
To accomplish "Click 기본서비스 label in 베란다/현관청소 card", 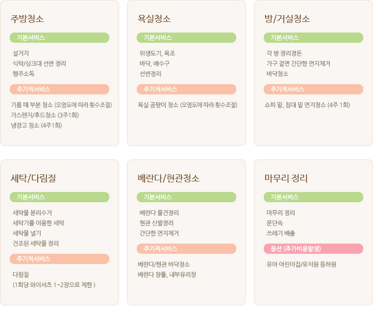I will [186, 197].
